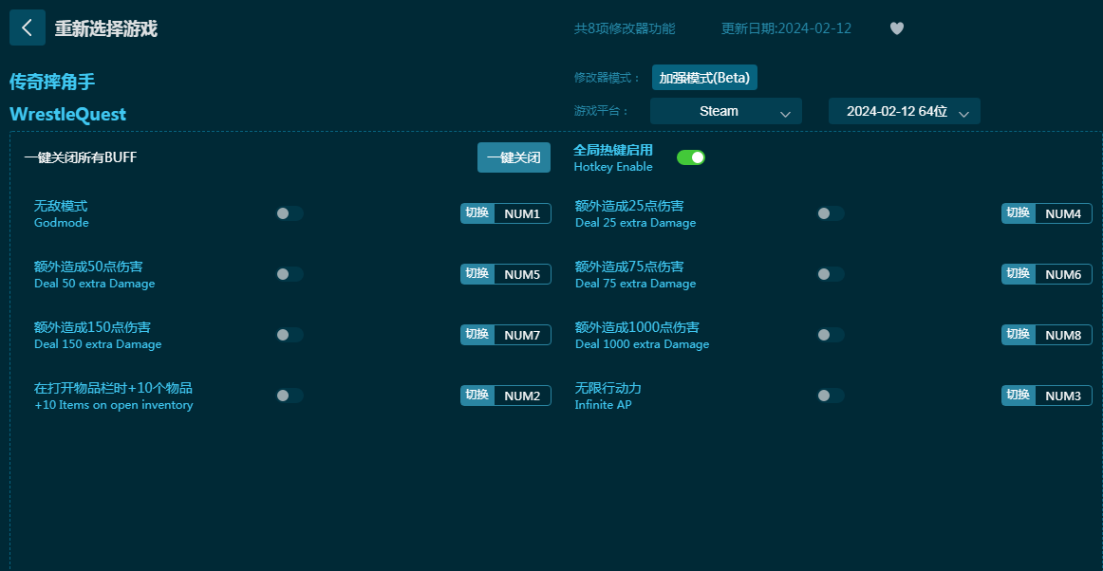
Task: Click 切换 button for NUM6 hotkey
Action: click(x=1019, y=273)
